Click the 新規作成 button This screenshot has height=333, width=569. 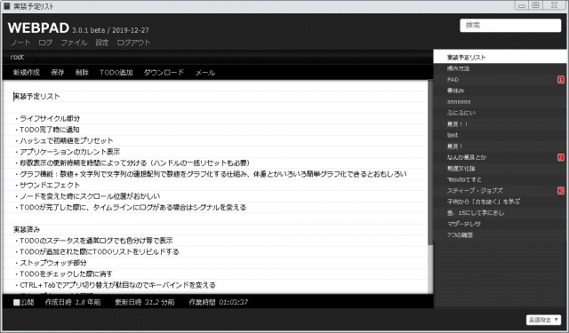click(x=26, y=73)
